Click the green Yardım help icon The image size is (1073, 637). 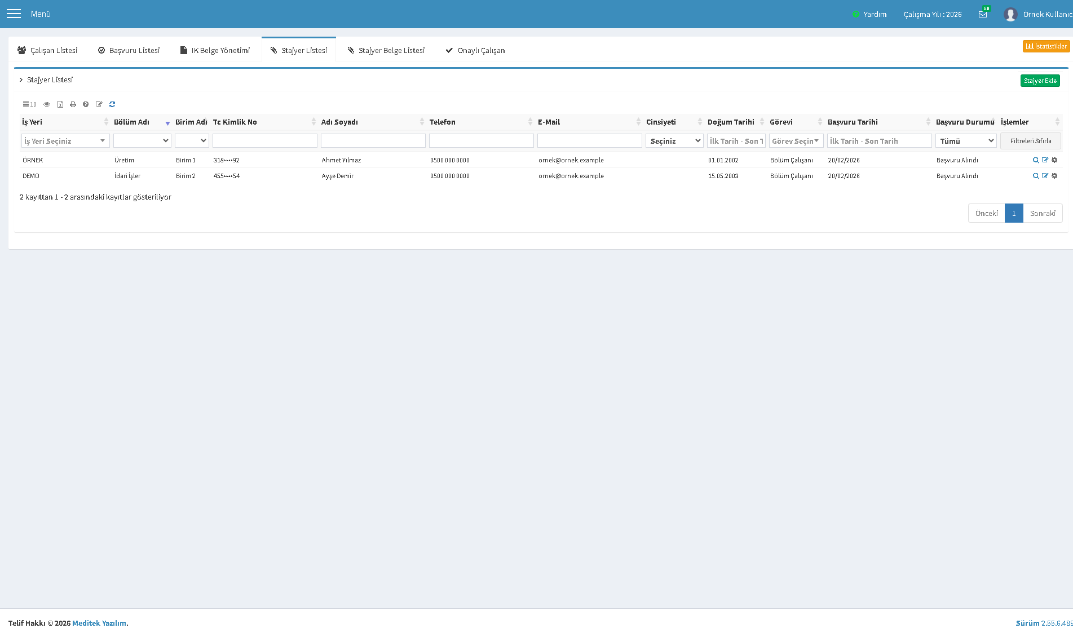[x=855, y=14]
